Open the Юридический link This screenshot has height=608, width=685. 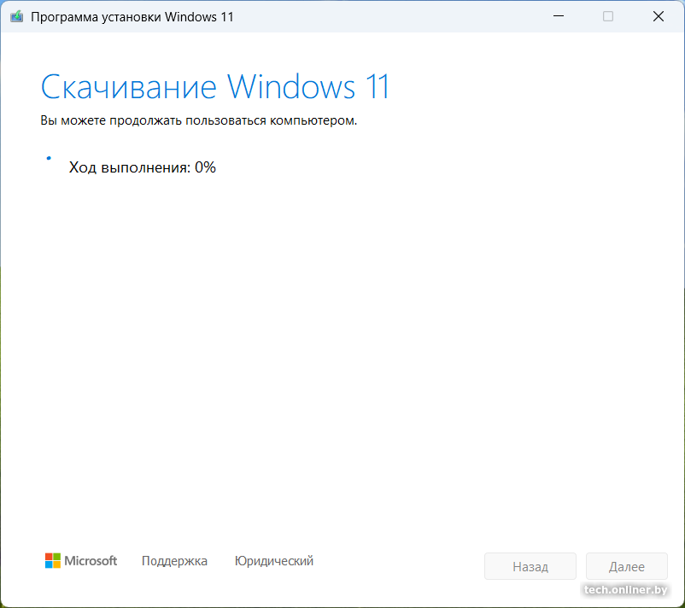coord(274,561)
